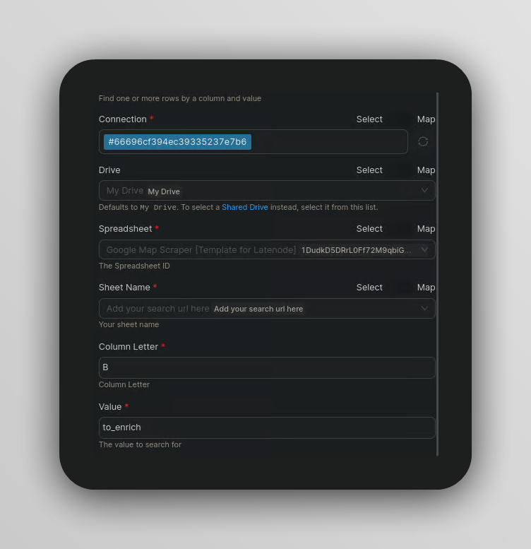Image resolution: width=531 pixels, height=549 pixels.
Task: Open the Spreadsheet dropdown with Google Map Scraper
Action: (x=267, y=249)
